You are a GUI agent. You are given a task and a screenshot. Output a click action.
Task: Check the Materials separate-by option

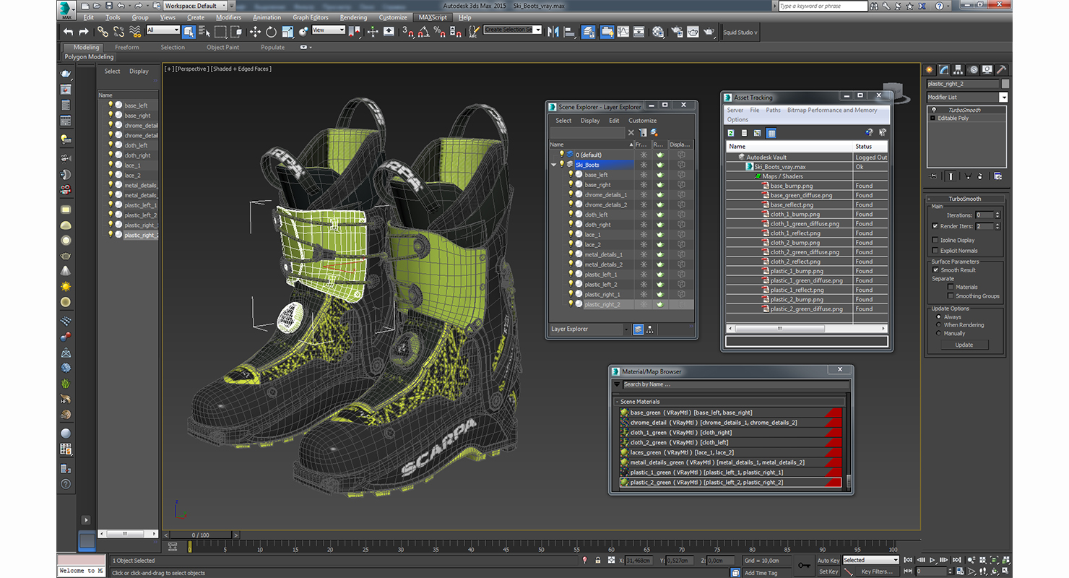coord(951,287)
